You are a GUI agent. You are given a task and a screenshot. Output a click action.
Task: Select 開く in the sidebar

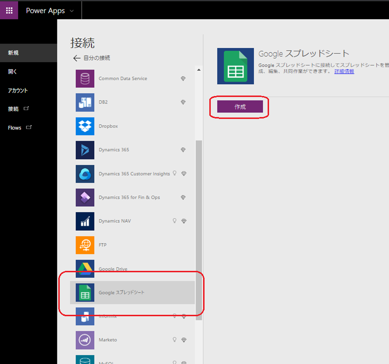point(12,72)
